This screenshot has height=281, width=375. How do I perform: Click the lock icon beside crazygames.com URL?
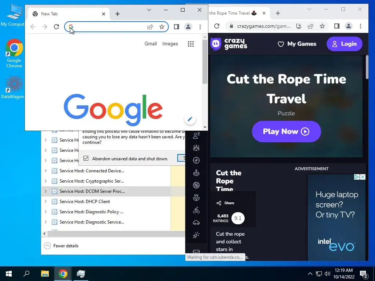(x=231, y=26)
